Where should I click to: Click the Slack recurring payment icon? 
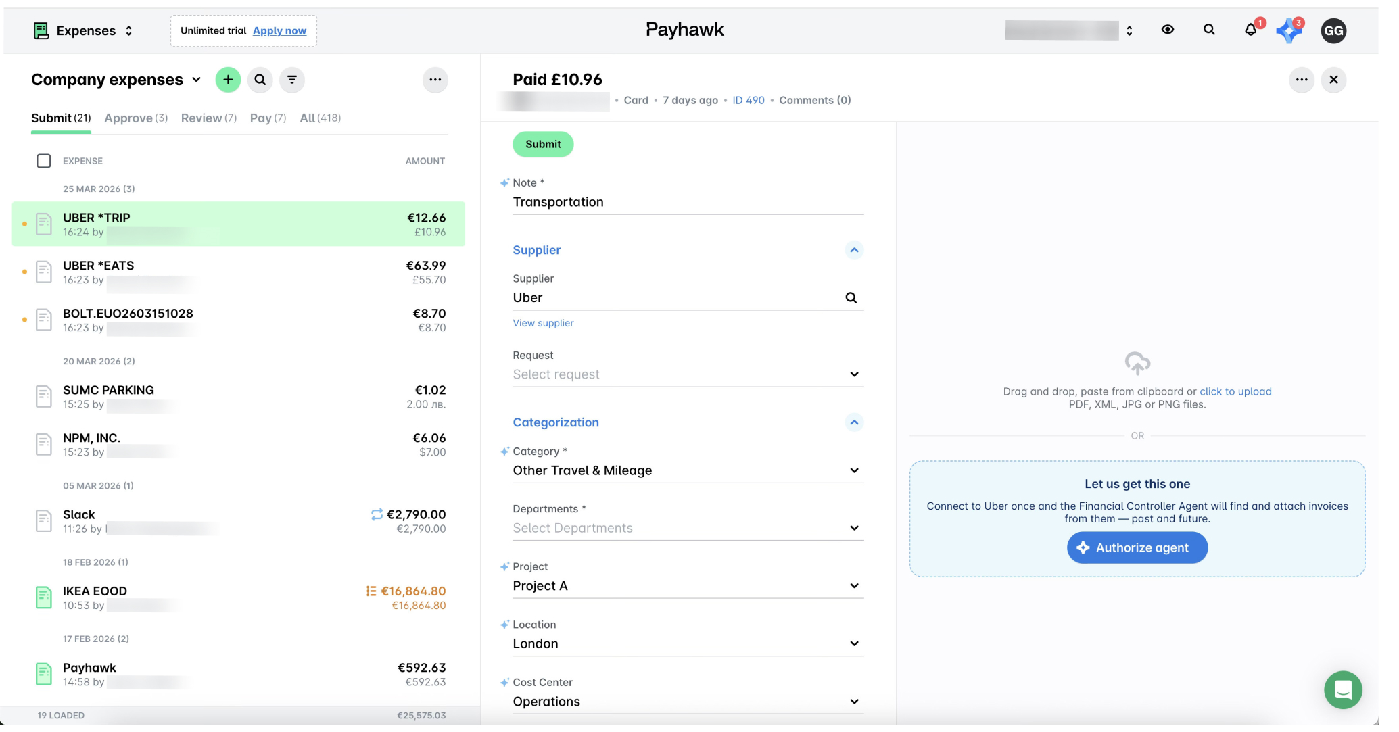pyautogui.click(x=377, y=514)
